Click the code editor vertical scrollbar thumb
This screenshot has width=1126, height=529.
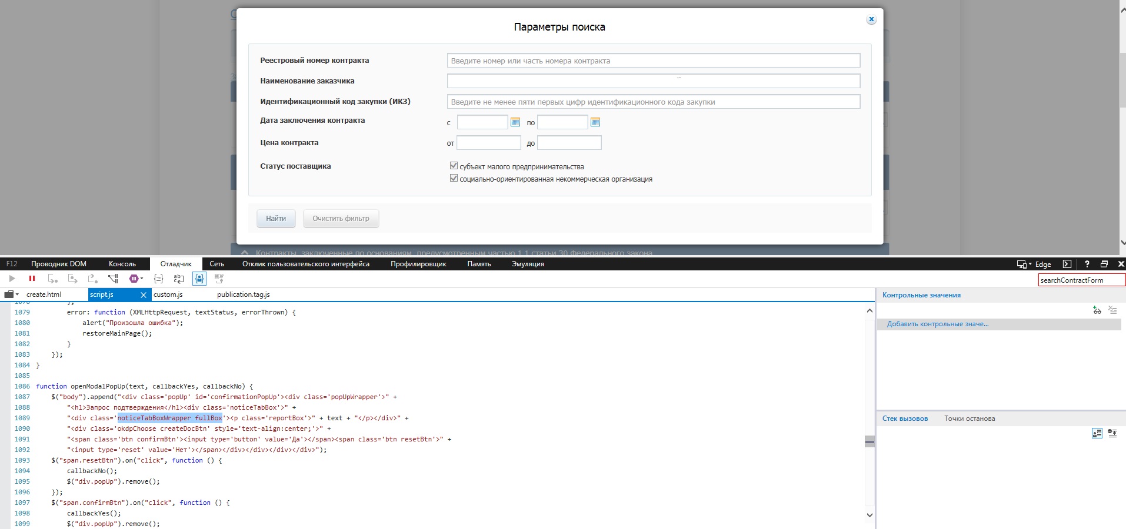point(870,442)
